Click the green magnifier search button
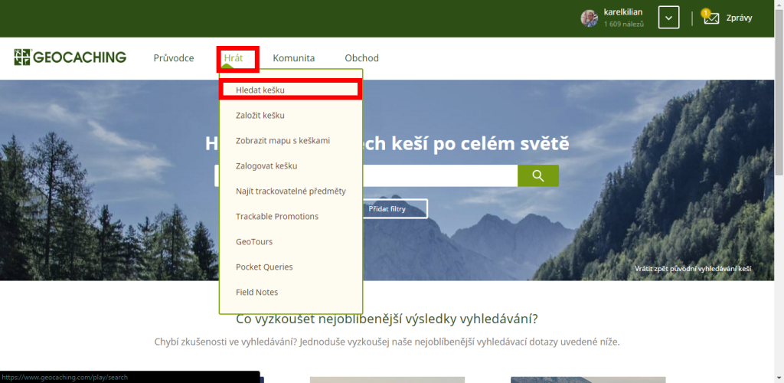784x383 pixels. (x=538, y=175)
